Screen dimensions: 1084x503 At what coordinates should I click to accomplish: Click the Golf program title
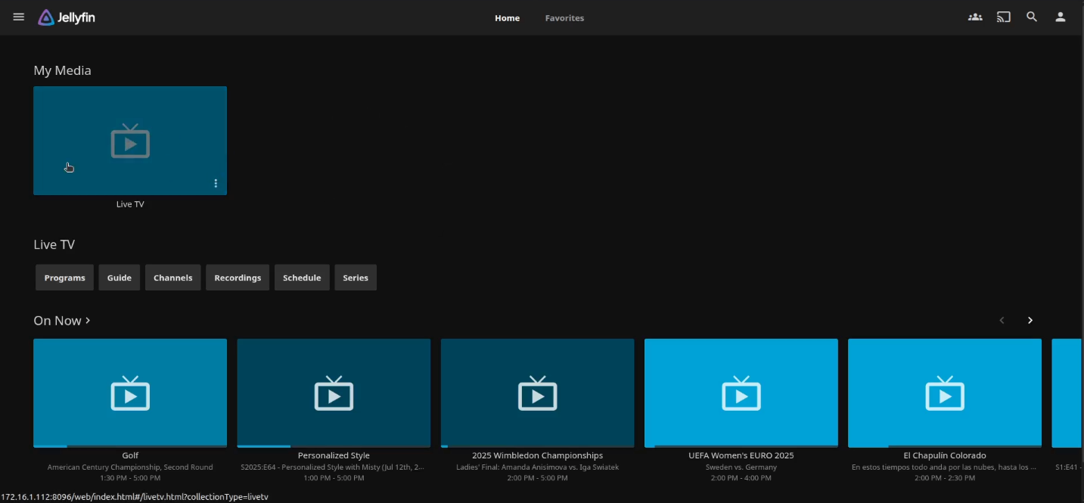[x=130, y=455]
